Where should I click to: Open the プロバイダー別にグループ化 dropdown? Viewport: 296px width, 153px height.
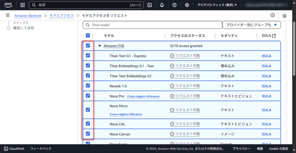(x=252, y=25)
